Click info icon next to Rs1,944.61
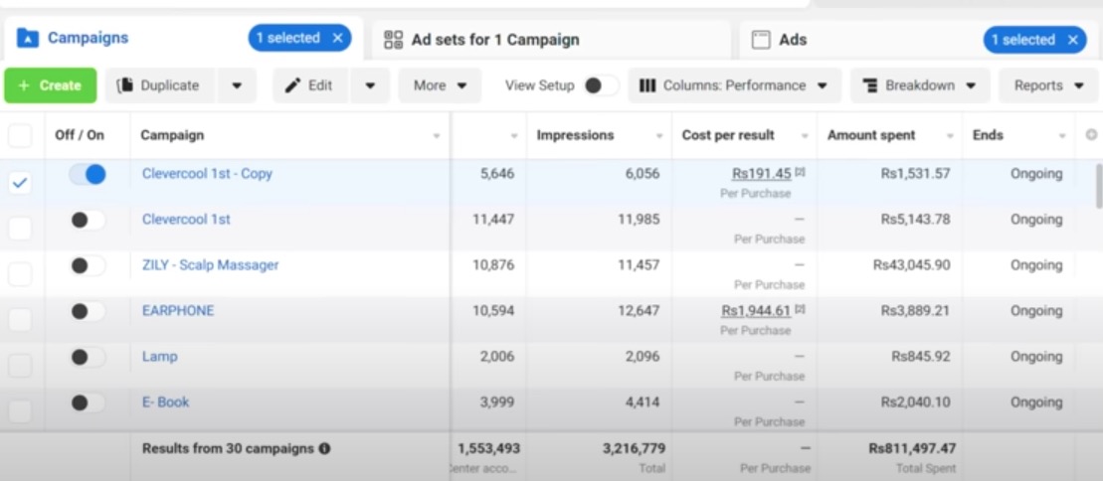This screenshot has height=481, width=1103. [x=800, y=309]
